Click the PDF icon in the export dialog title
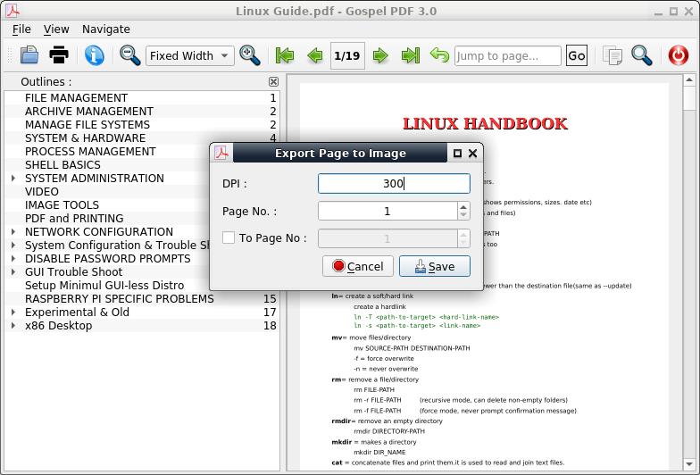Image resolution: width=700 pixels, height=475 pixels. pos(221,153)
